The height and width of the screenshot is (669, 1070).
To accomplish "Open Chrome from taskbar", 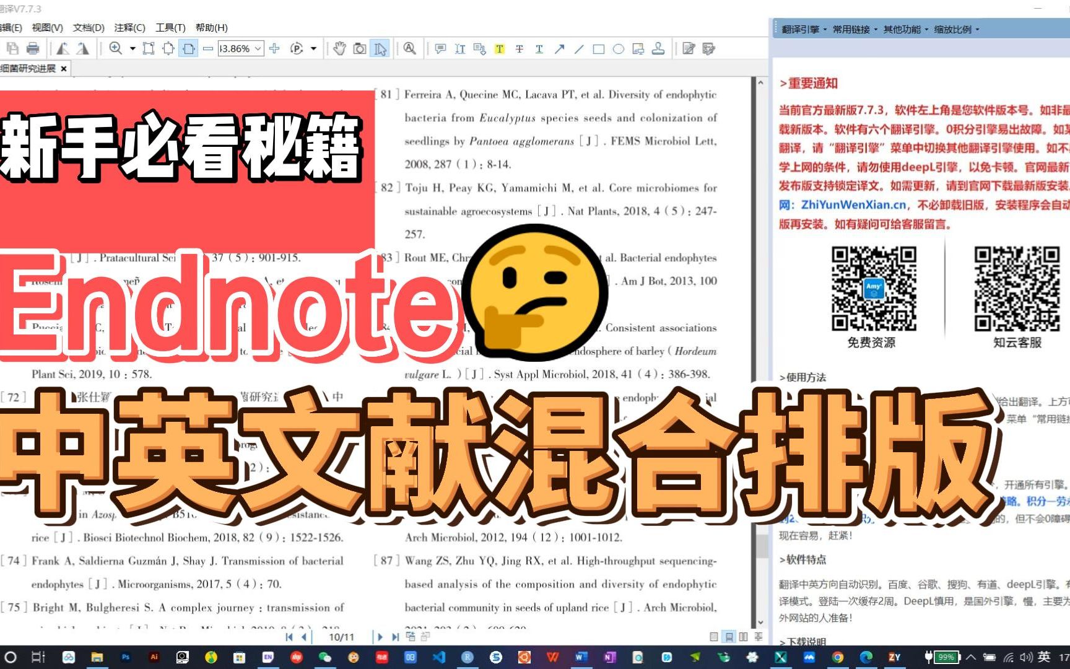I will pos(837,657).
